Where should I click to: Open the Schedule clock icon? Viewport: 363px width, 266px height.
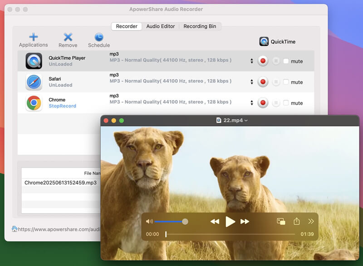coord(99,37)
